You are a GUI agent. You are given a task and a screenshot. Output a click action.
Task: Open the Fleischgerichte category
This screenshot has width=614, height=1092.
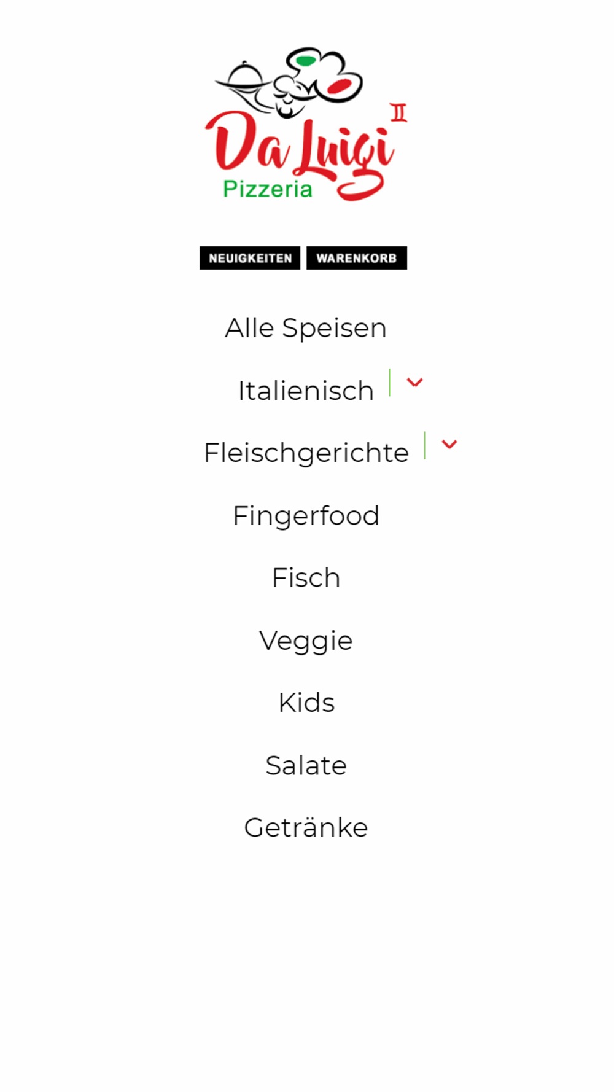tap(306, 453)
